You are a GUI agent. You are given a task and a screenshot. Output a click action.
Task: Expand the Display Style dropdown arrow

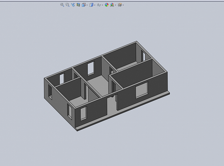(95, 5)
